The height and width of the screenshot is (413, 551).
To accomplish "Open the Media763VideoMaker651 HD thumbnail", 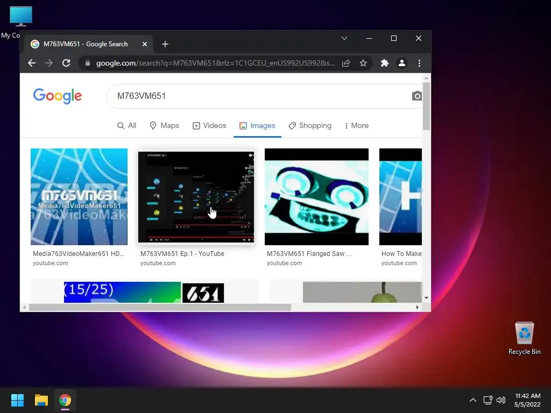I will pyautogui.click(x=79, y=197).
